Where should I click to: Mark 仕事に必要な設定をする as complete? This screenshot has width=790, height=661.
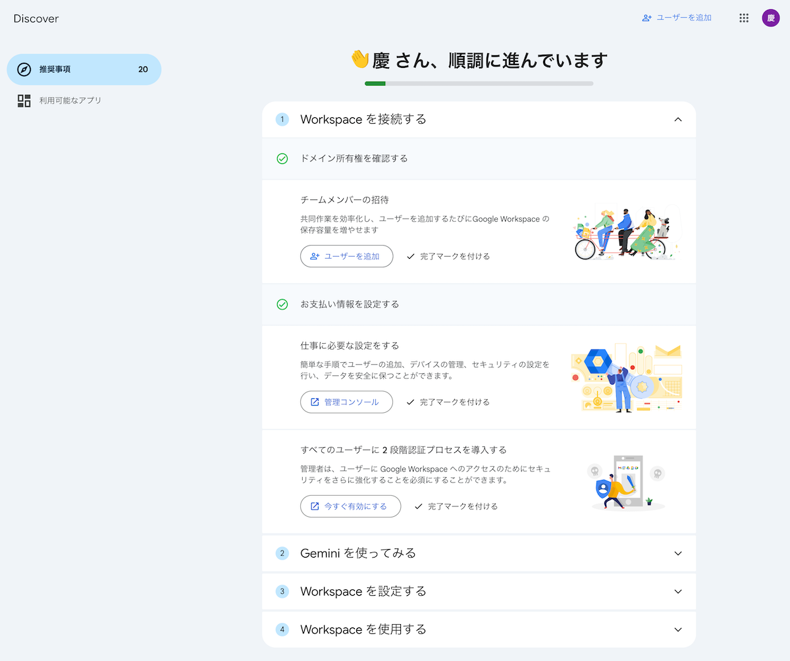tap(448, 402)
